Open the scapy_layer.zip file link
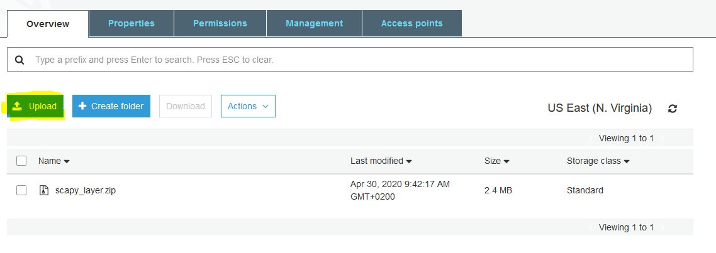The width and height of the screenshot is (716, 253). coord(86,190)
